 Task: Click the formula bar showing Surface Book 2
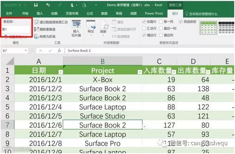click(149, 51)
